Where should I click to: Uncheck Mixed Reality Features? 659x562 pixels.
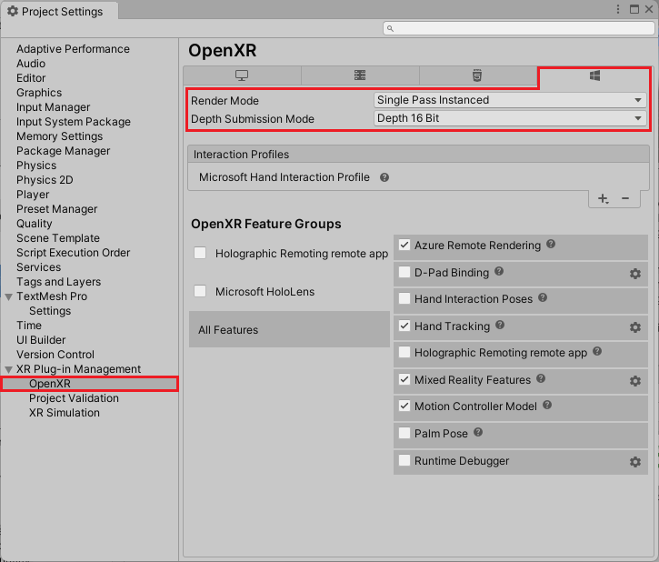click(x=404, y=379)
